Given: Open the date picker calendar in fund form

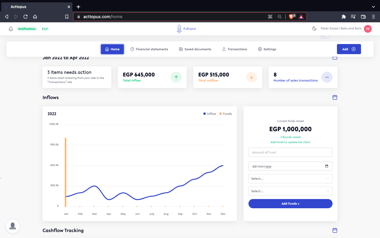Looking at the screenshot, I should point(327,166).
